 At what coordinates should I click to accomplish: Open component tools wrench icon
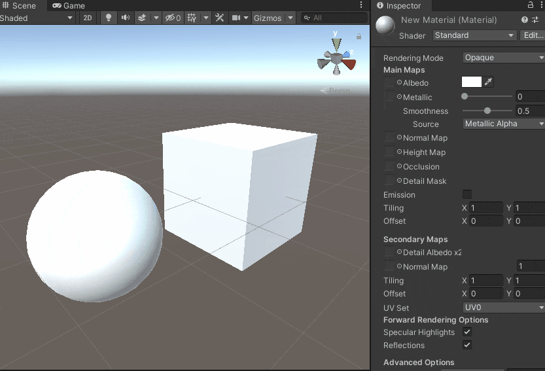[x=220, y=18]
